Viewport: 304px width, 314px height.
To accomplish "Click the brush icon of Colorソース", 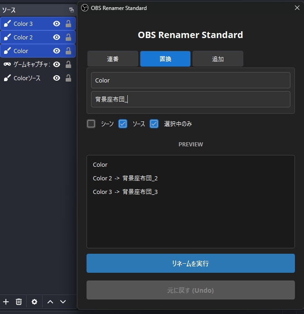I will [x=7, y=78].
